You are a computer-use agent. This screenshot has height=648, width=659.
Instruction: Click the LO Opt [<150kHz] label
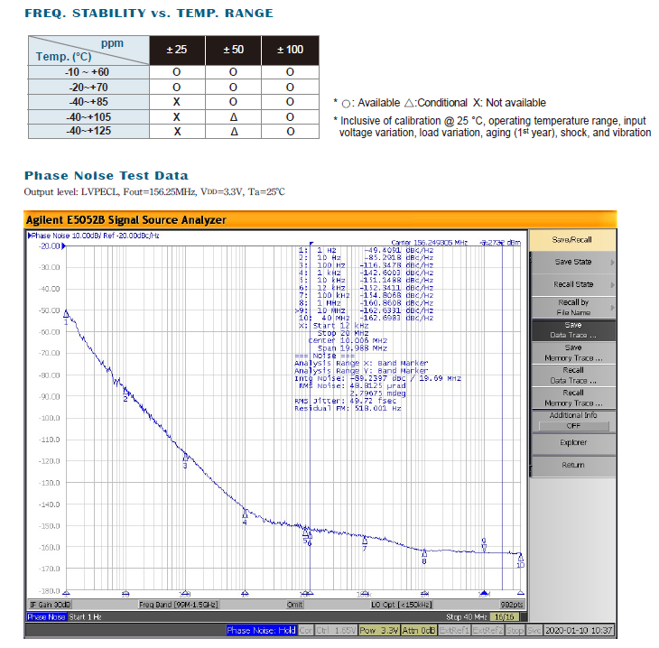(x=402, y=605)
